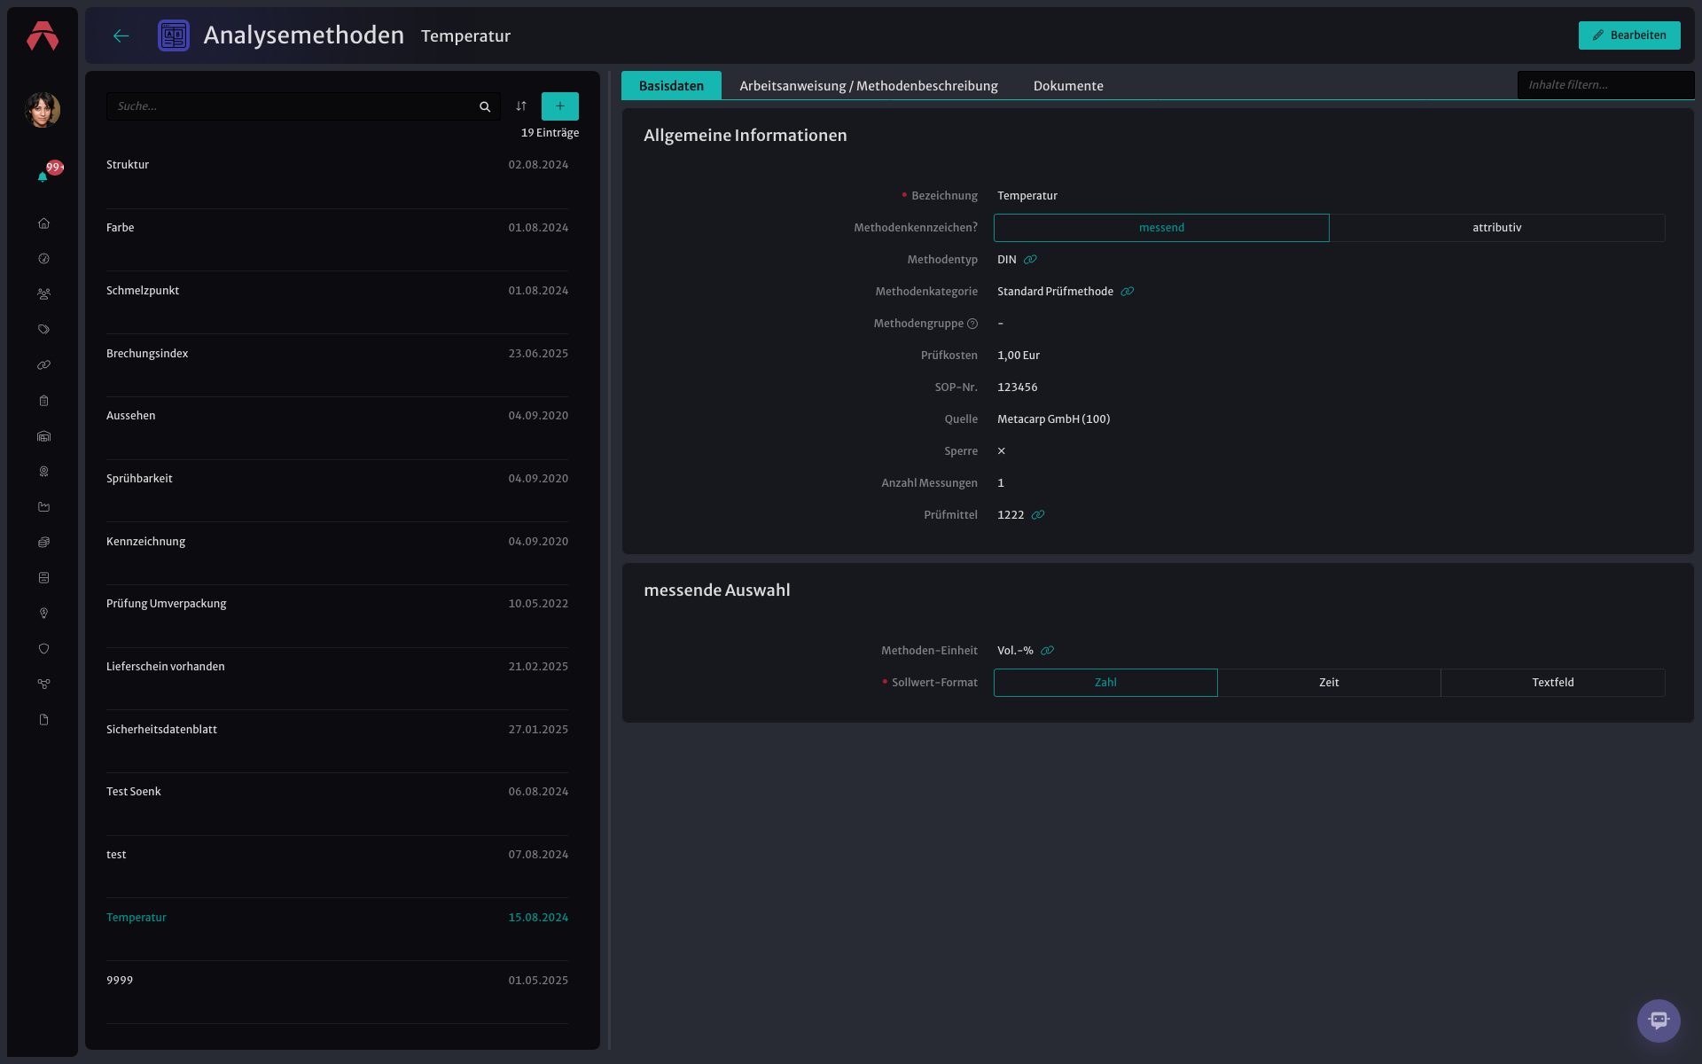
Task: Click the Metacarp GmbH (100) value
Action: coord(1053,419)
